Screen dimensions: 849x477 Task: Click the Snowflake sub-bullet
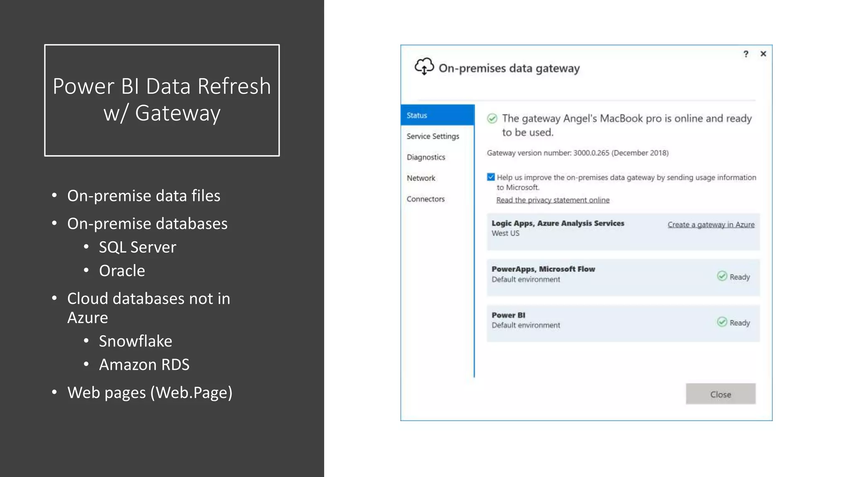pyautogui.click(x=136, y=341)
